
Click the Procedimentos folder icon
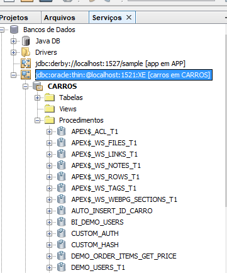(50, 120)
